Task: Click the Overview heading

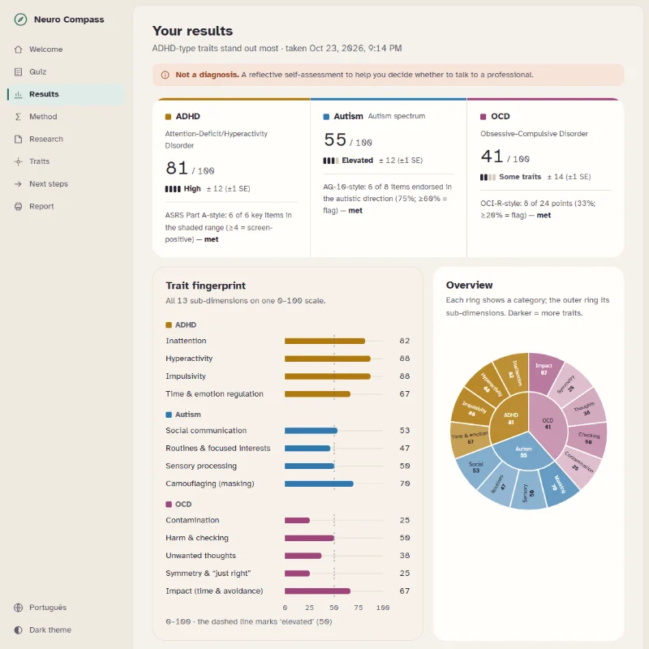Action: (470, 286)
